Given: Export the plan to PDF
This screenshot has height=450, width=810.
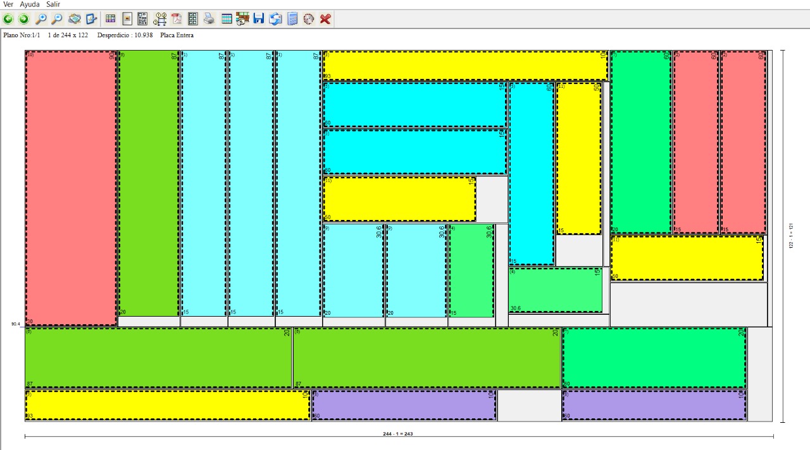Looking at the screenshot, I should point(177,19).
